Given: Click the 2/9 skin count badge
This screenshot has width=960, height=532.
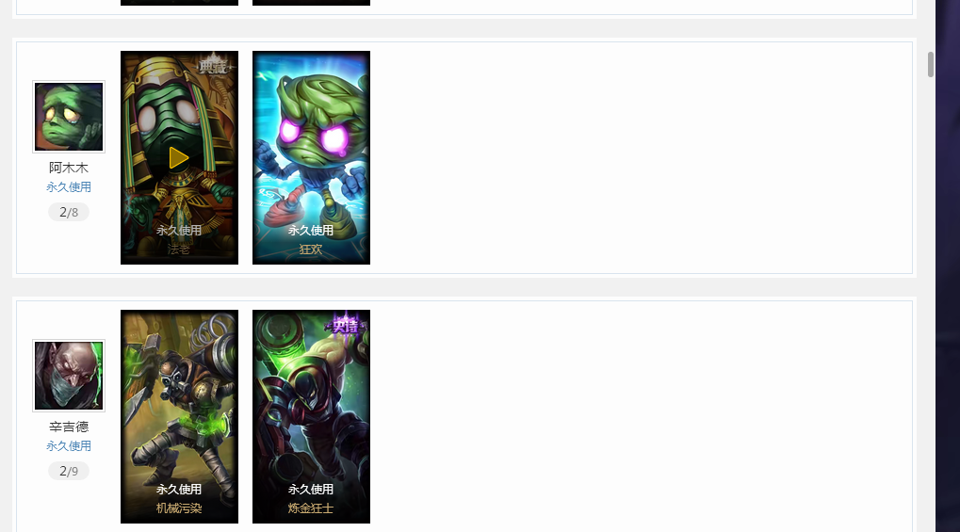Looking at the screenshot, I should (69, 472).
